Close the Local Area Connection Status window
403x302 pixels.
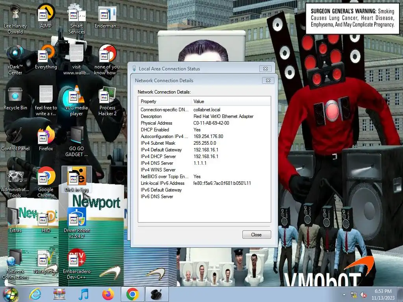pyautogui.click(x=266, y=68)
